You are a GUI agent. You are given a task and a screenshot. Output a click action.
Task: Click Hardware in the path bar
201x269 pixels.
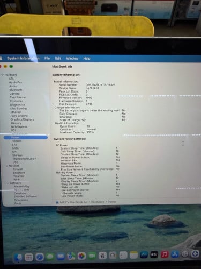click(x=98, y=202)
